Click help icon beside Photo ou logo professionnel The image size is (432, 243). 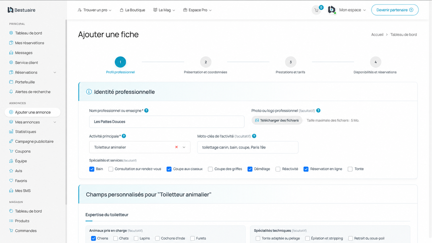tap(318, 110)
